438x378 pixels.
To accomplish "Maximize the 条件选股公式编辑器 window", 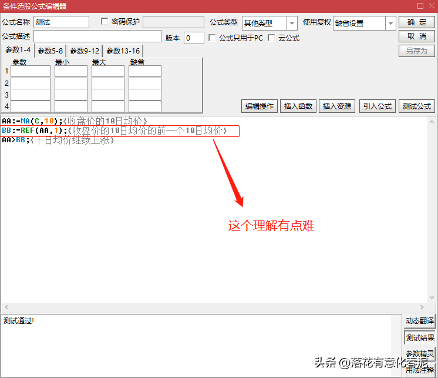I will coord(420,6).
